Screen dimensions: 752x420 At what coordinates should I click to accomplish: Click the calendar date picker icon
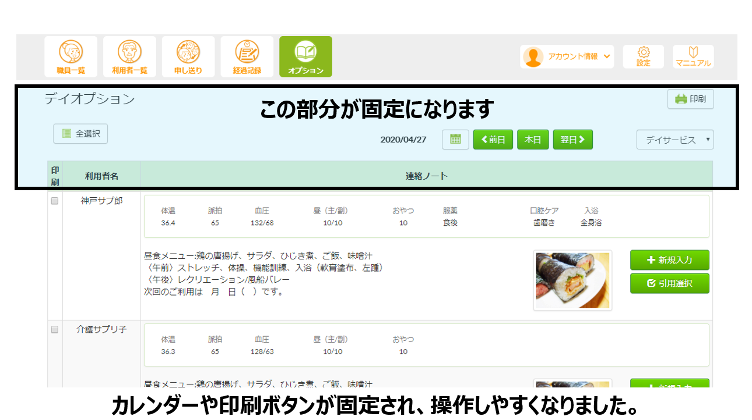pos(455,140)
